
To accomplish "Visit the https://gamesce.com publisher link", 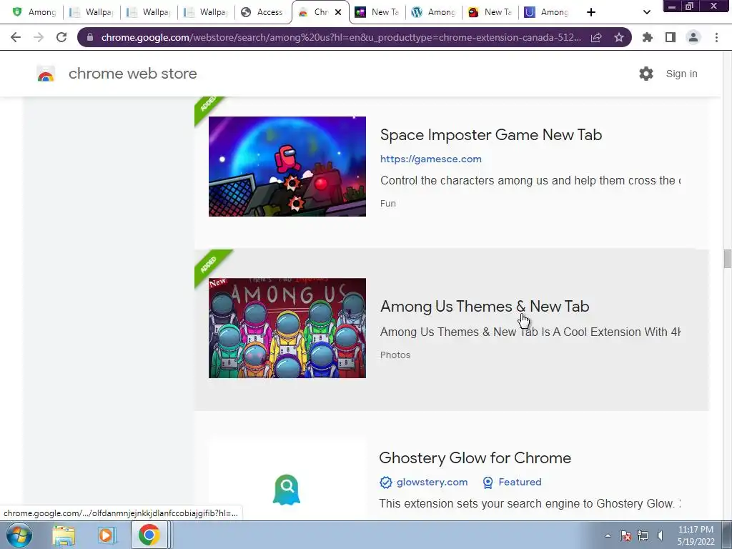I will click(431, 159).
